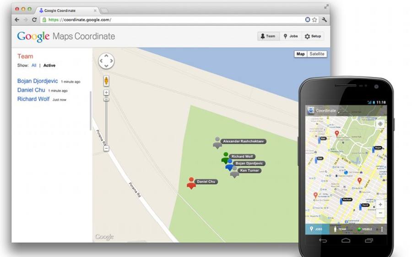
Task: Close the Google Coordinate tab
Action: point(95,11)
